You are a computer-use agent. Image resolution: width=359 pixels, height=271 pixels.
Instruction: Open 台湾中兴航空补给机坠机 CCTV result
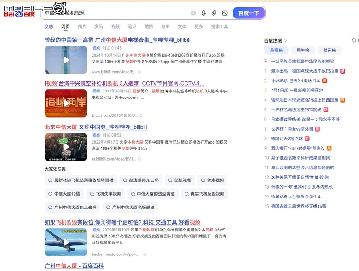tap(124, 83)
